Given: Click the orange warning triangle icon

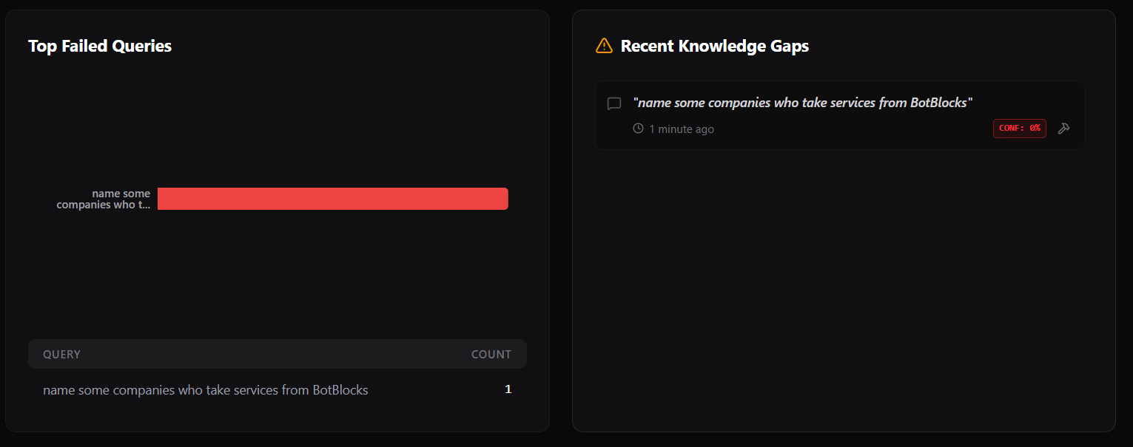Looking at the screenshot, I should coord(604,46).
